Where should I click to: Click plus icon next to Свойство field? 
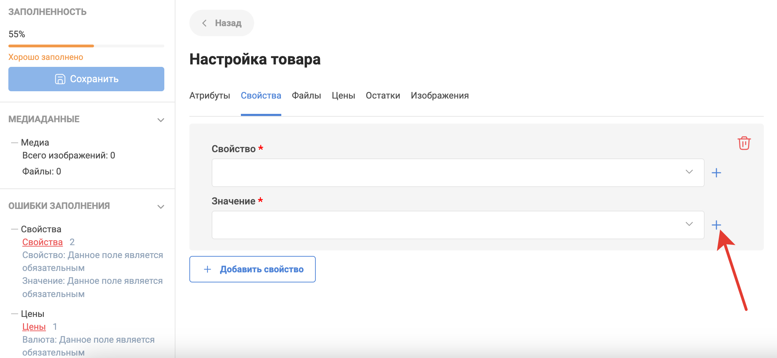(716, 173)
